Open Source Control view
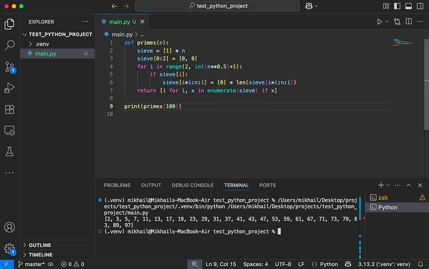Viewport: 429px width, 269px height. 10,67
